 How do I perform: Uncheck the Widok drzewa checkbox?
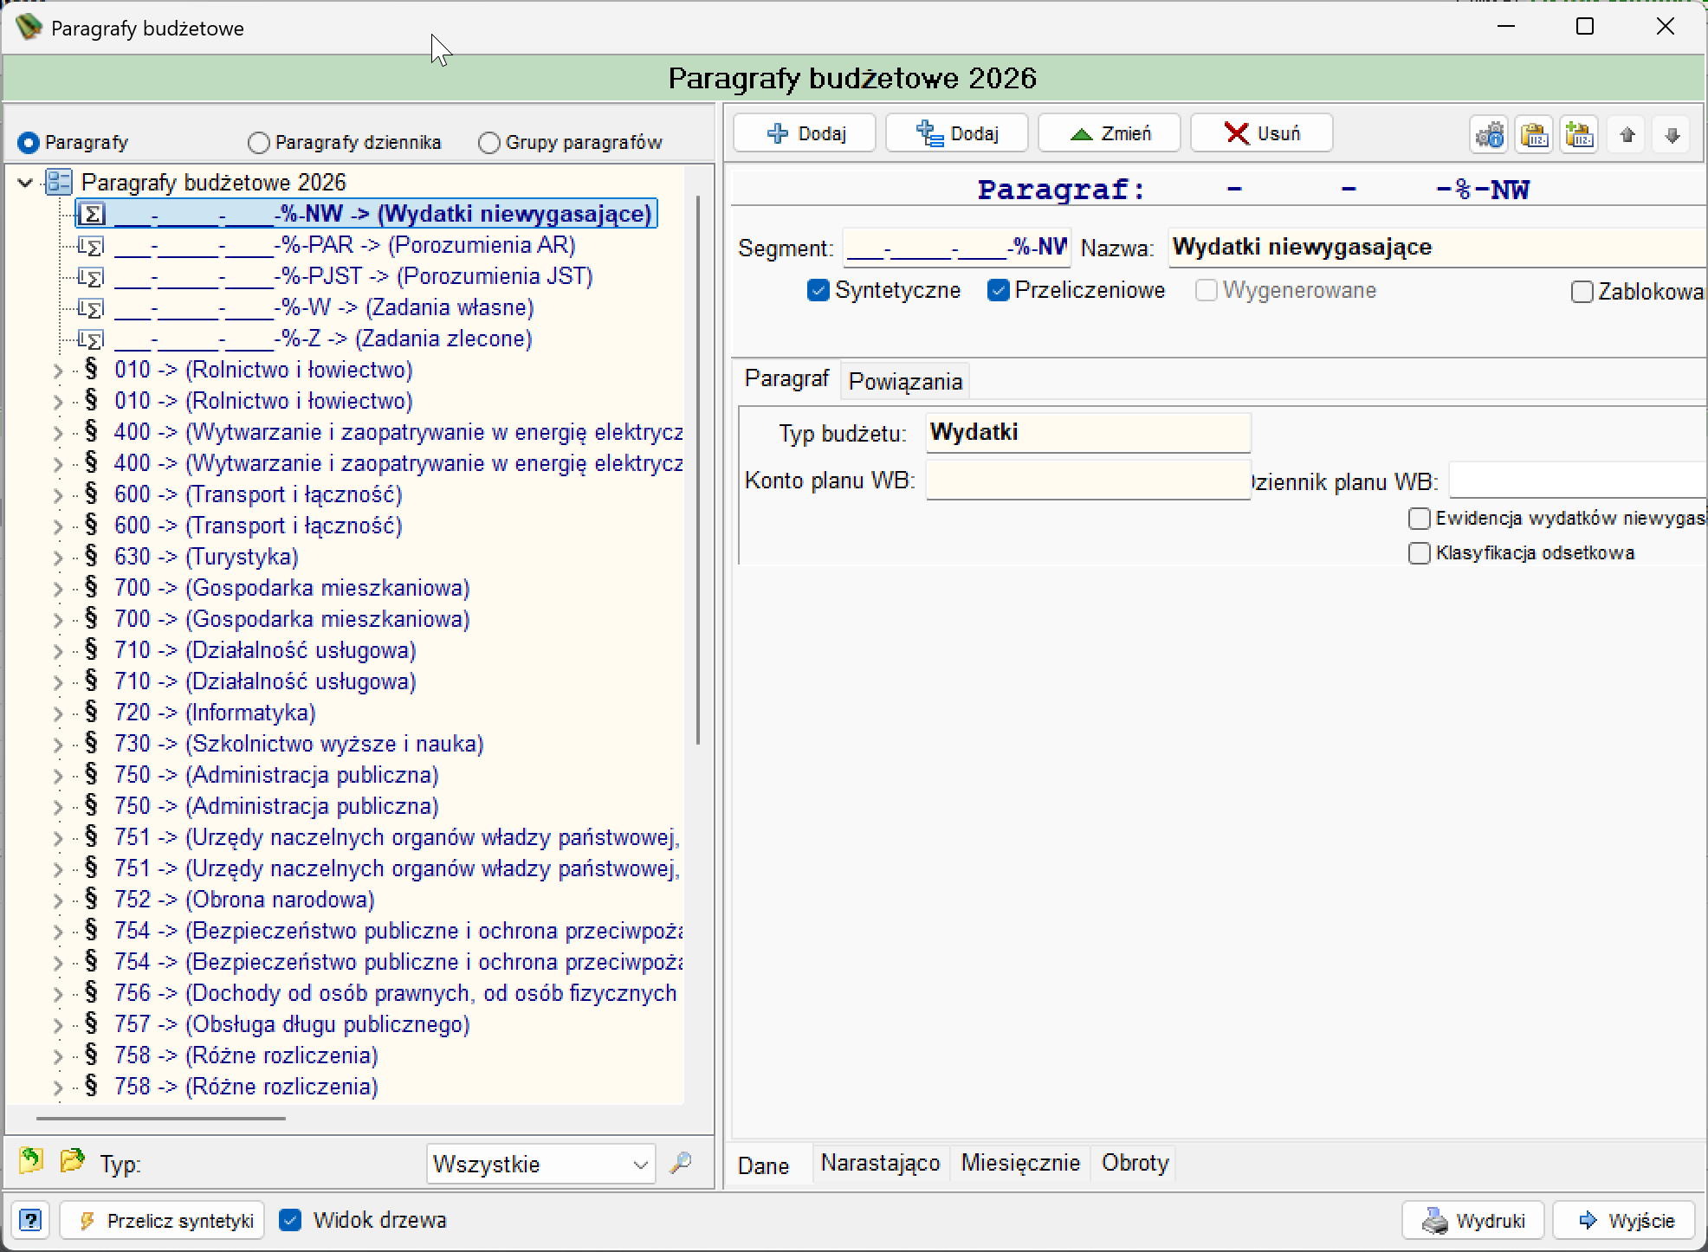290,1221
